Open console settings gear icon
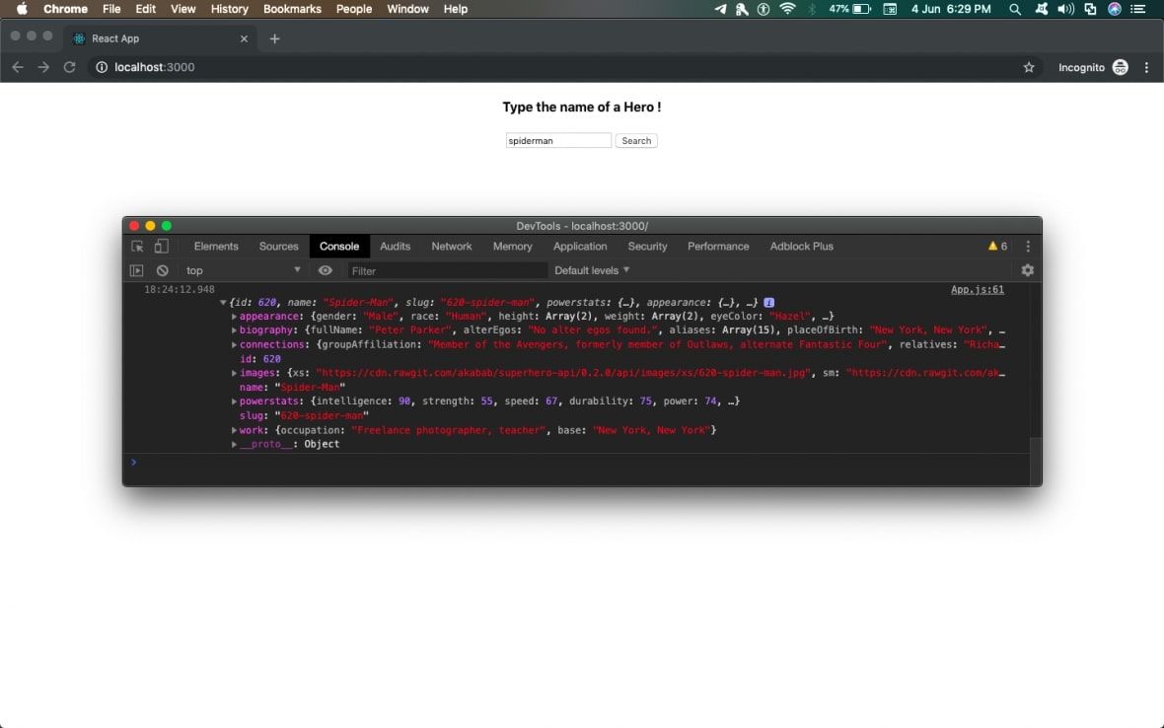The image size is (1164, 728). (1028, 271)
